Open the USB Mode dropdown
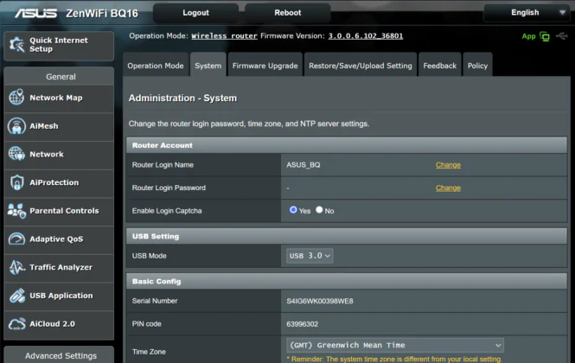This screenshot has height=363, width=575. click(310, 256)
